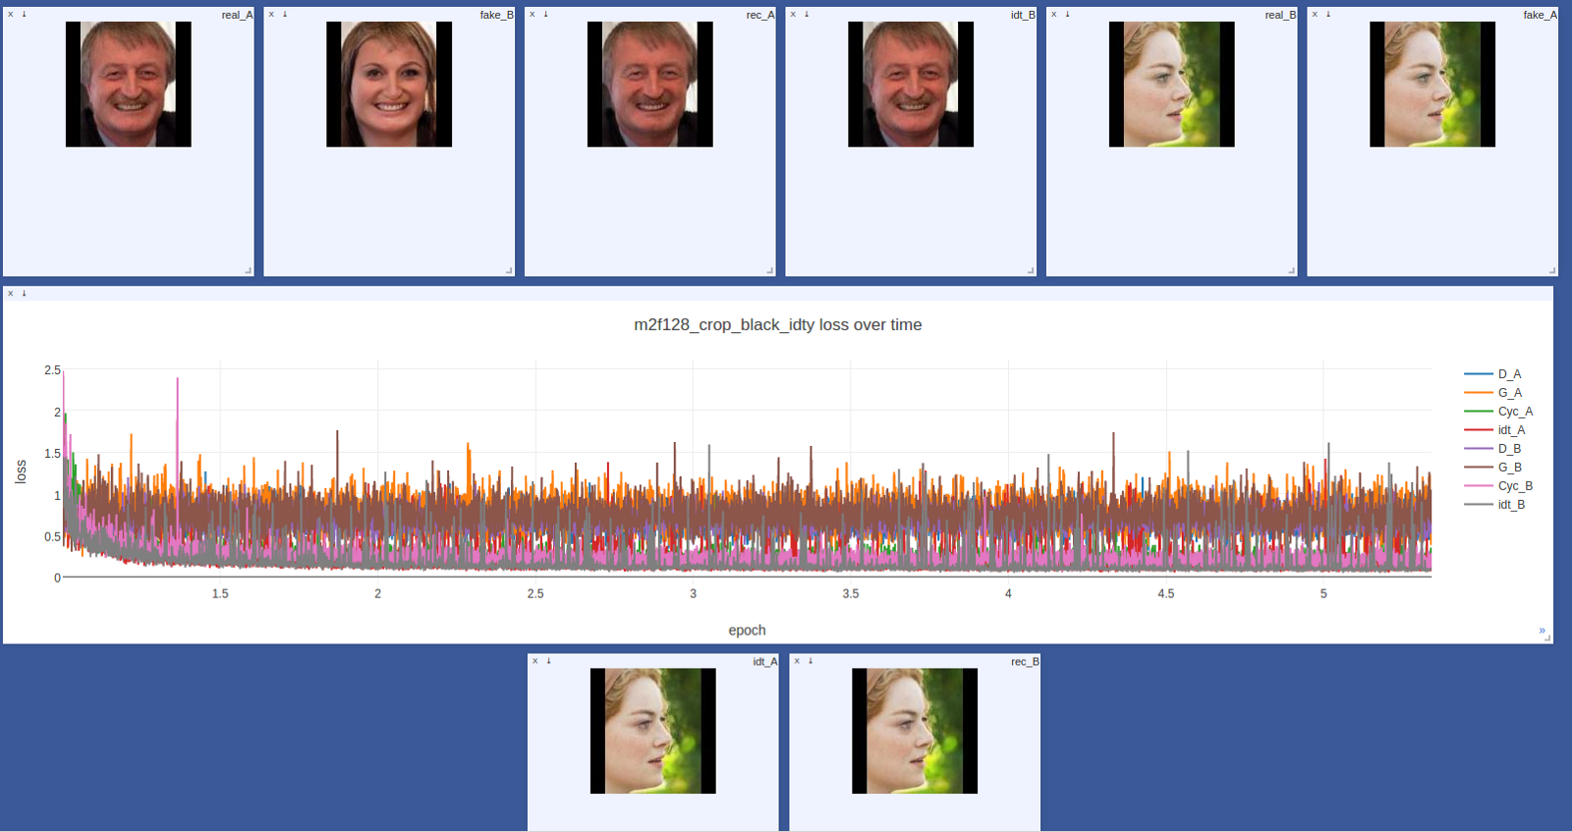Close the fake_A image pane
The image size is (1572, 832).
(x=1315, y=15)
